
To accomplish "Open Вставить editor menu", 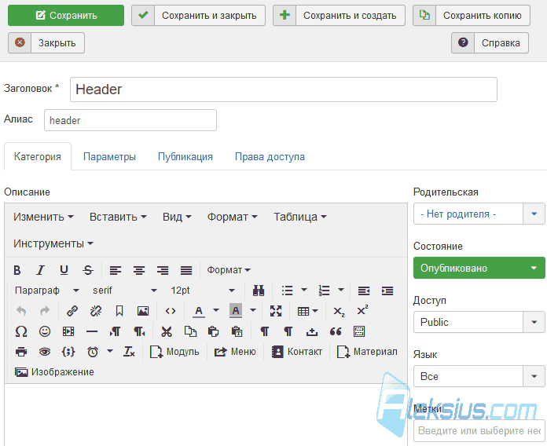I will (118, 217).
